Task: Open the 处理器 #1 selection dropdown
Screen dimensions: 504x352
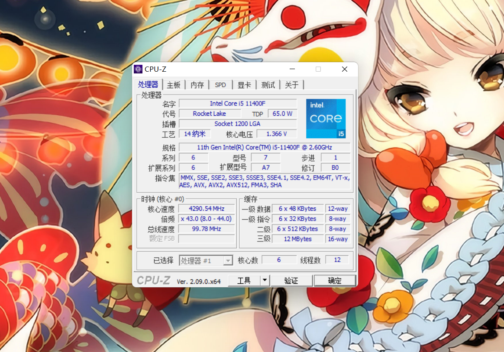Action: point(206,260)
